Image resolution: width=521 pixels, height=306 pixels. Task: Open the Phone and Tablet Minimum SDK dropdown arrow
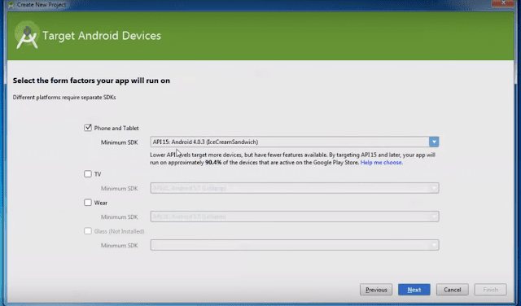pos(434,142)
